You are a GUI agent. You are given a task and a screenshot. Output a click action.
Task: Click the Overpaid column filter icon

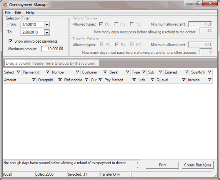coord(60,80)
